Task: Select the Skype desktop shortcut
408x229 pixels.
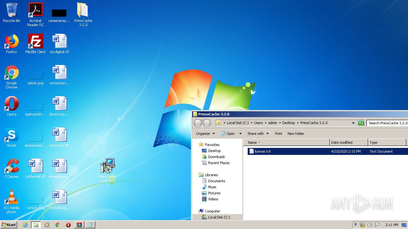Action: click(x=11, y=137)
